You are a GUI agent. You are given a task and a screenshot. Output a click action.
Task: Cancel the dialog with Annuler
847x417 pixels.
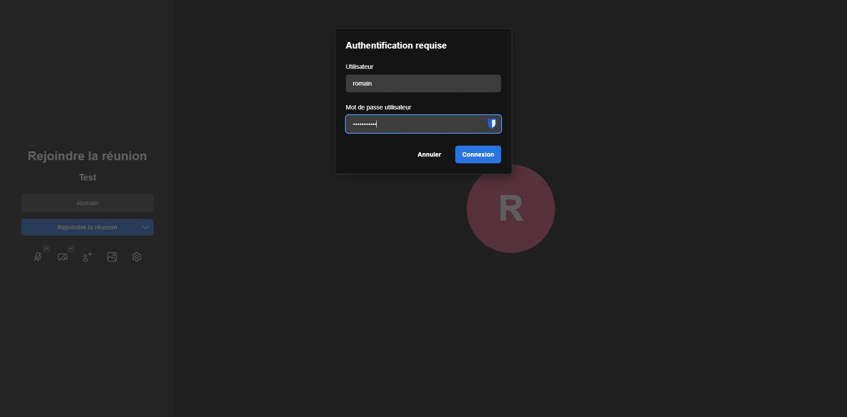429,154
